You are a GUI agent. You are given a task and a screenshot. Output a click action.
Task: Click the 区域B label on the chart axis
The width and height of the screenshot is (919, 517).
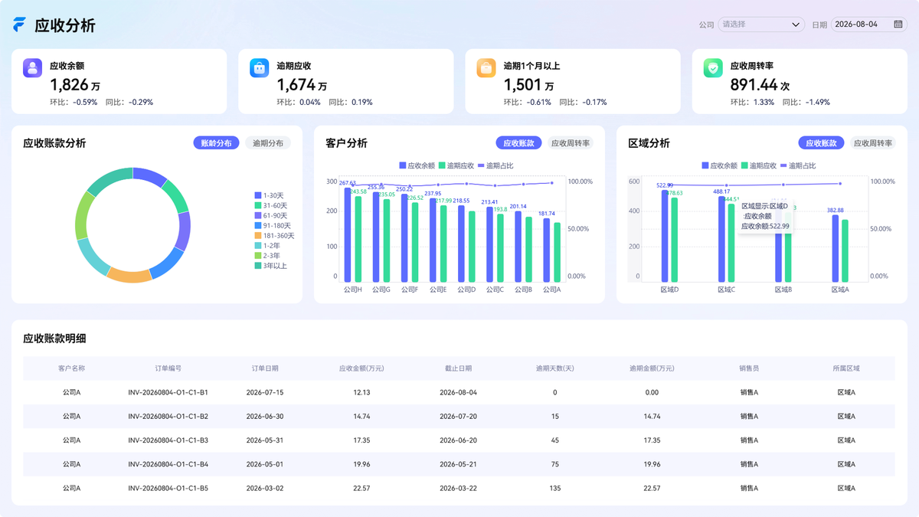783,290
